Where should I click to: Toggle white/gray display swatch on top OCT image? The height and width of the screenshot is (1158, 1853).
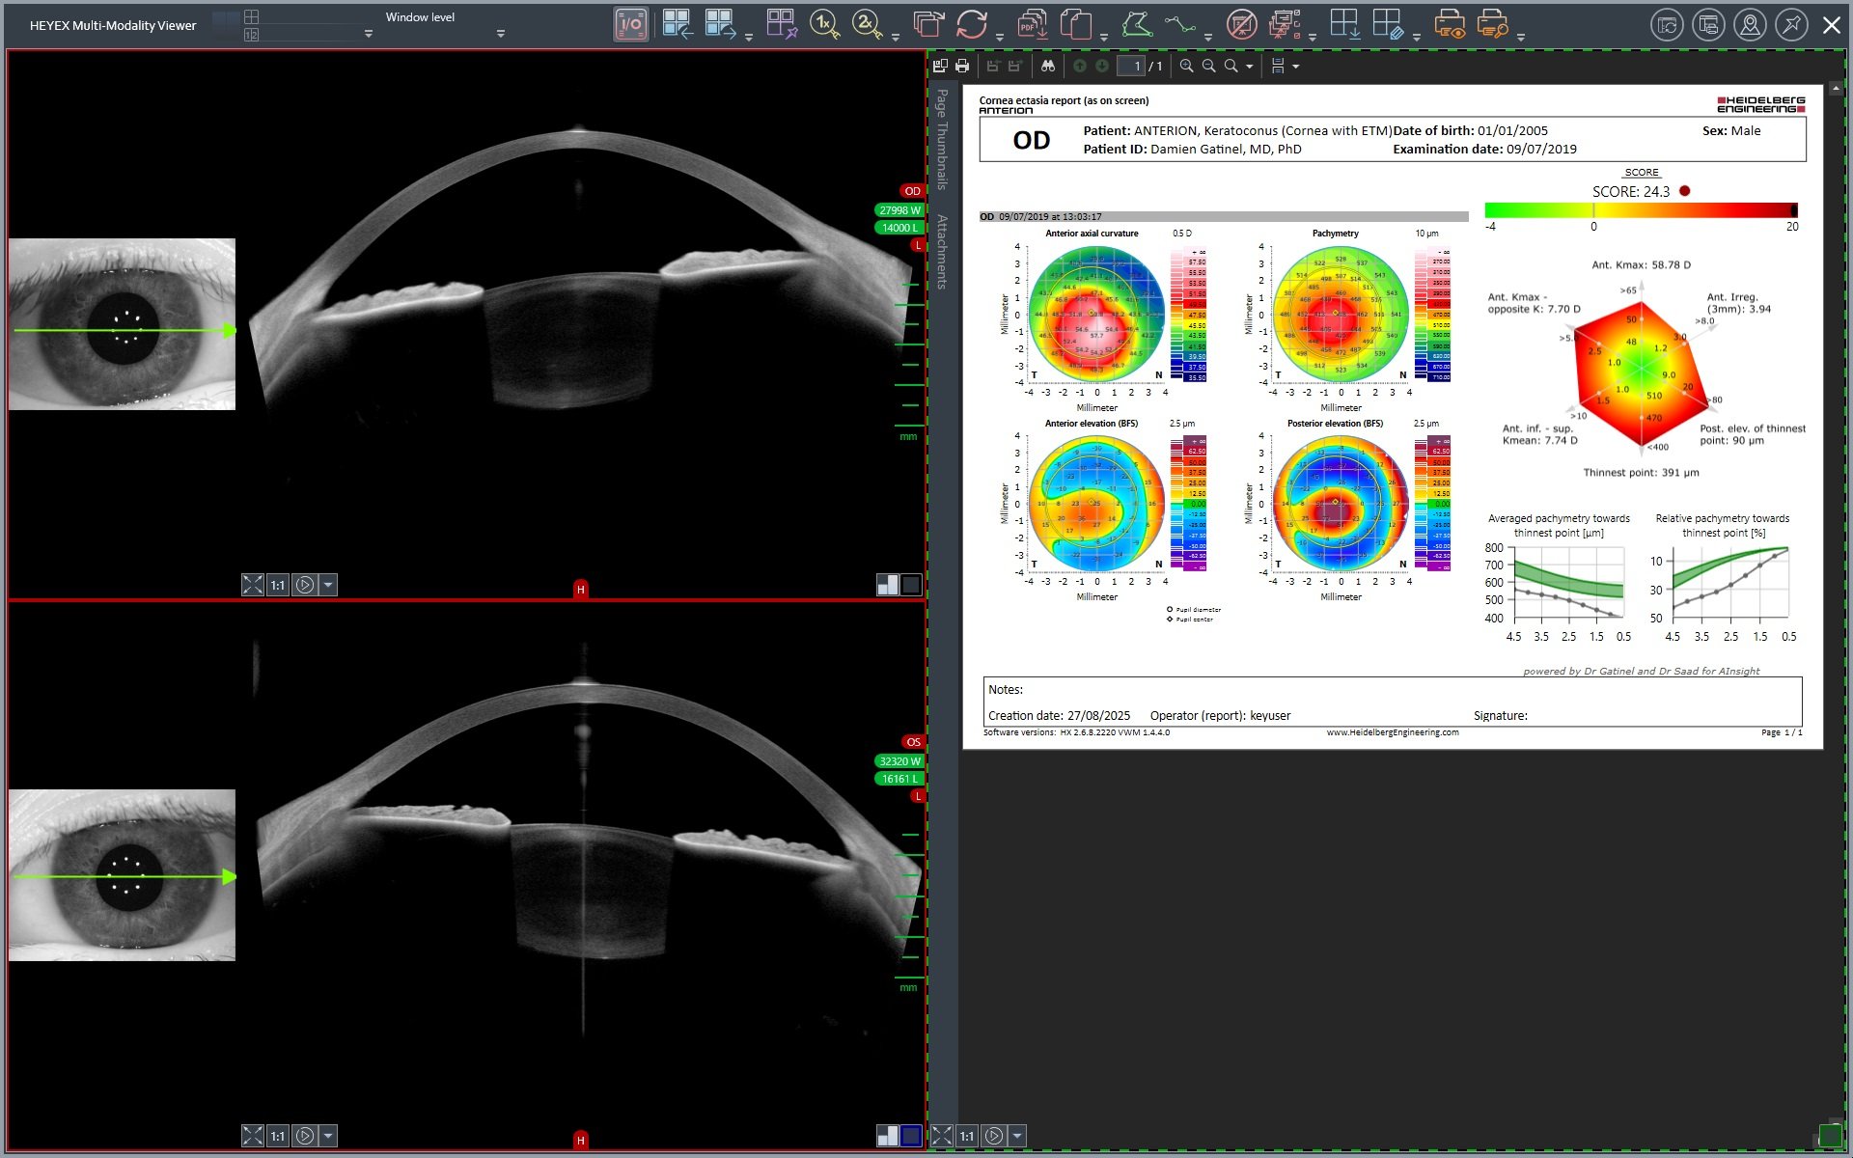click(x=887, y=585)
